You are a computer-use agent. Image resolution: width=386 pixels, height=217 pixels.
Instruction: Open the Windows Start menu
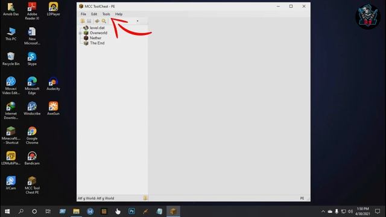pos(7,212)
